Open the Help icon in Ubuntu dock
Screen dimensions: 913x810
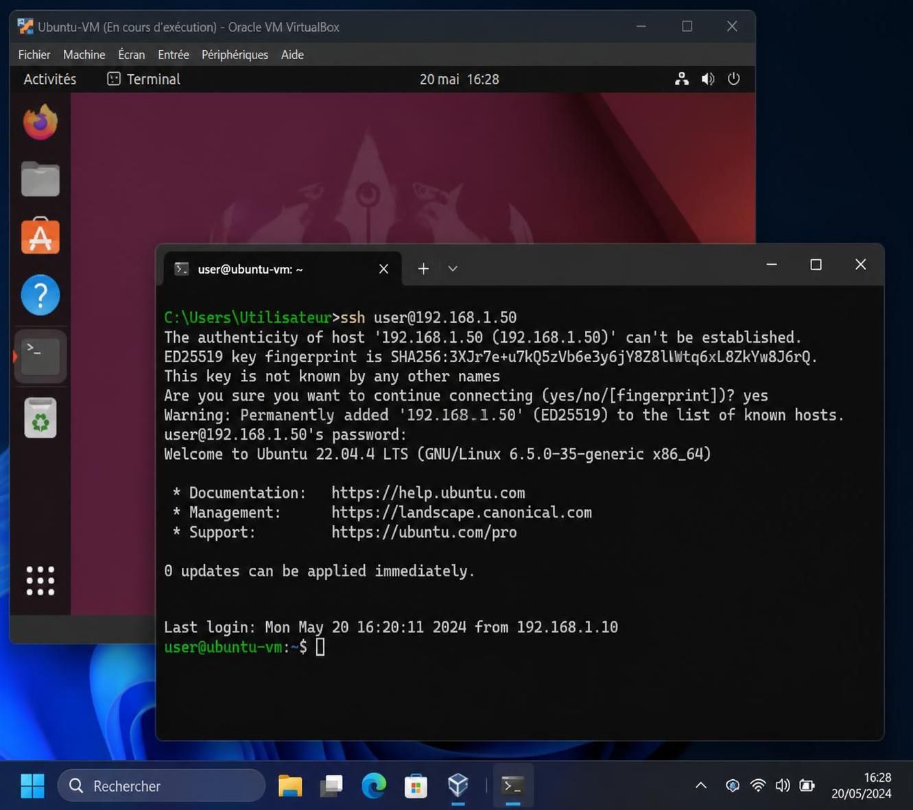point(40,295)
